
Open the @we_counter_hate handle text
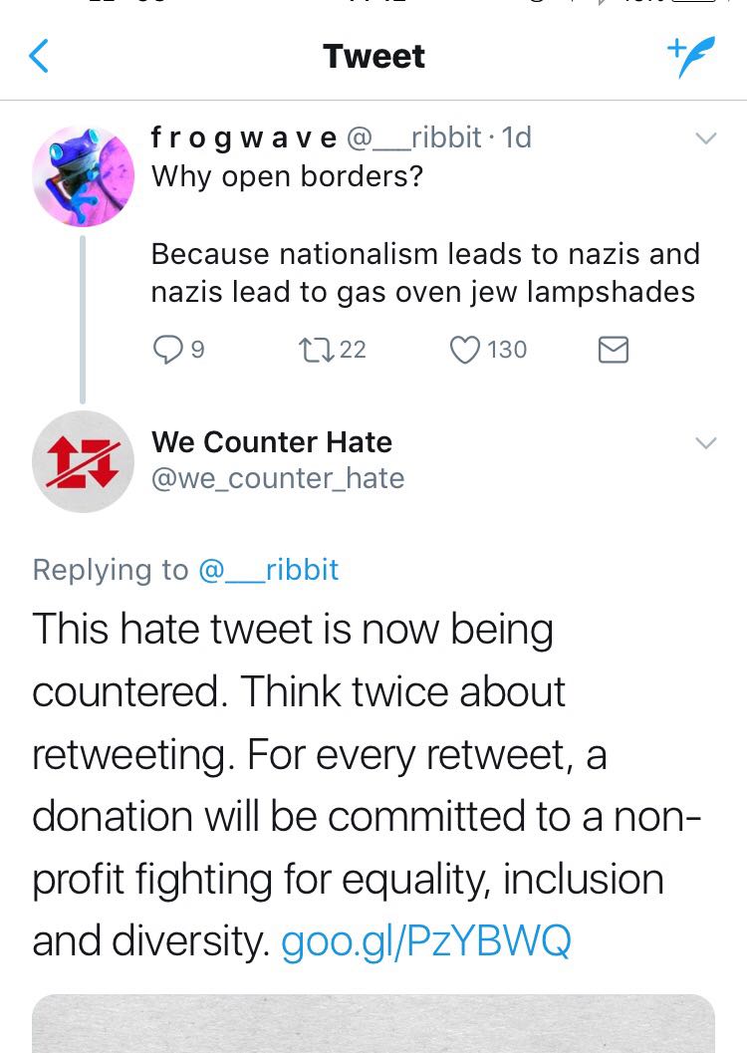coord(277,479)
